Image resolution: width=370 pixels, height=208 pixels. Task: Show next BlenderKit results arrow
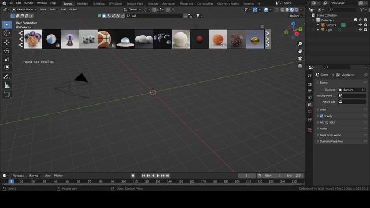(x=268, y=39)
